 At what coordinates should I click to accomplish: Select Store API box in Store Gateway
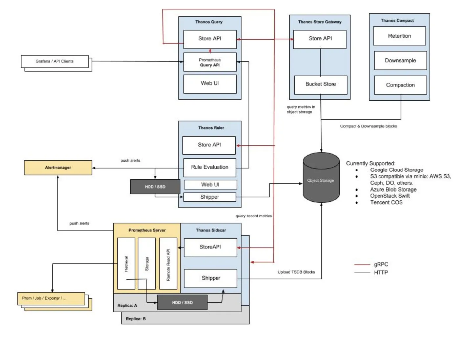pyautogui.click(x=320, y=39)
